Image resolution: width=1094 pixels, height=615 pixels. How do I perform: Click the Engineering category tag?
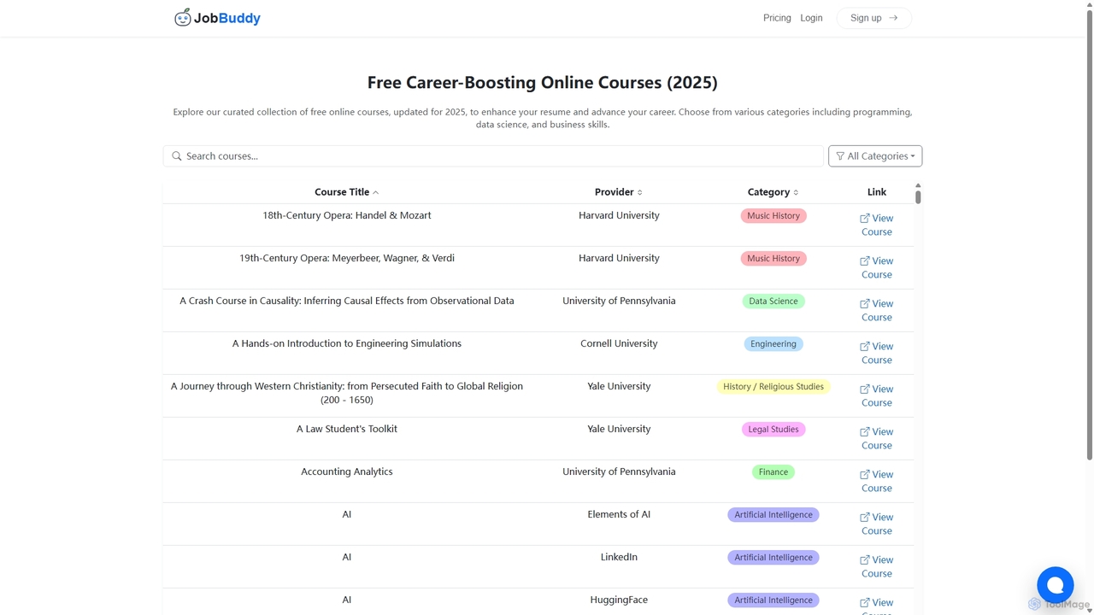tap(773, 344)
